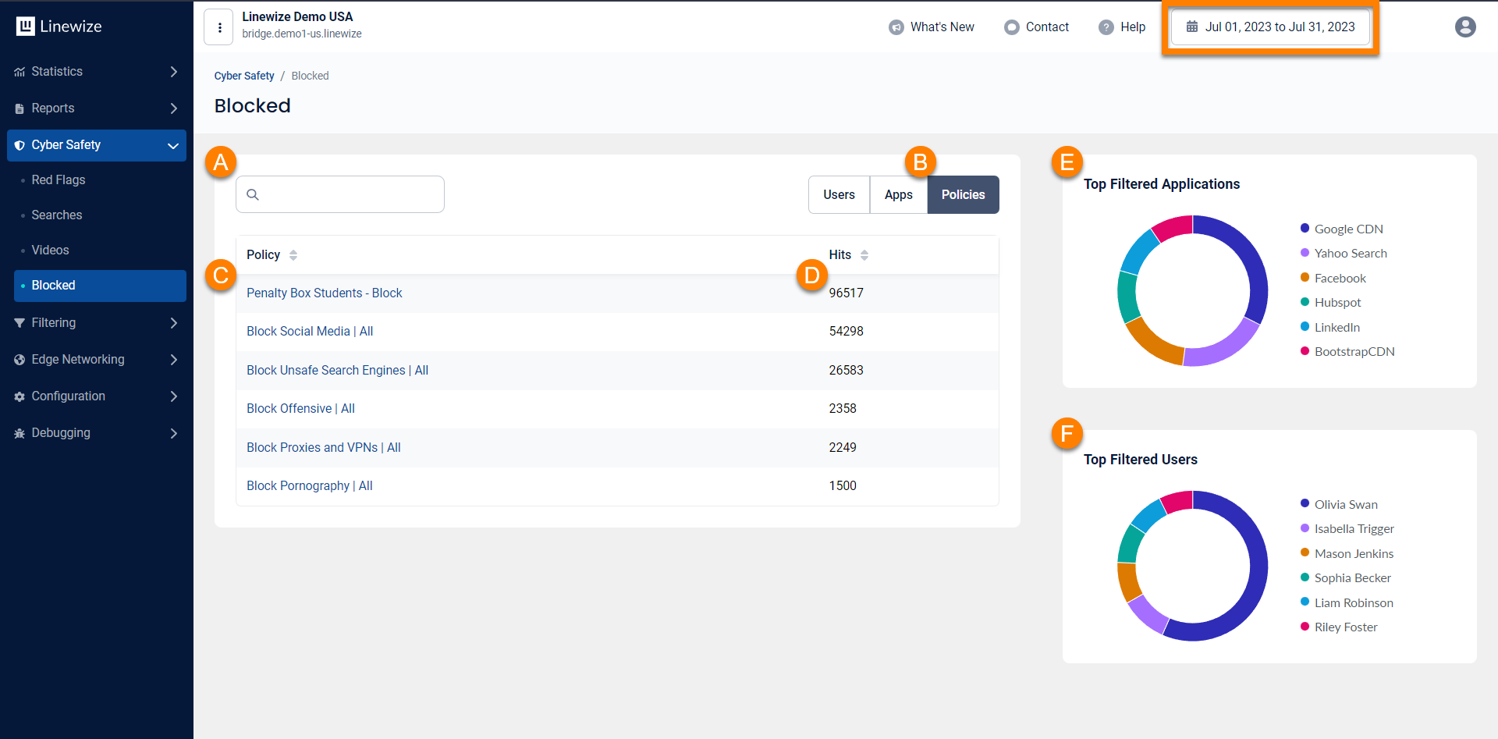1498x739 pixels.
Task: Open the Penalty Box Students - Block policy
Action: pos(324,293)
